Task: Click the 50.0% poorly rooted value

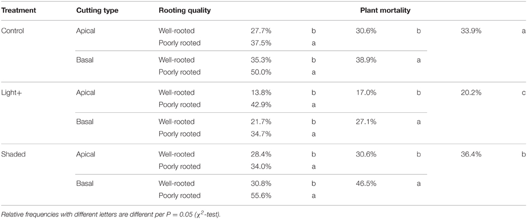Action: point(261,72)
